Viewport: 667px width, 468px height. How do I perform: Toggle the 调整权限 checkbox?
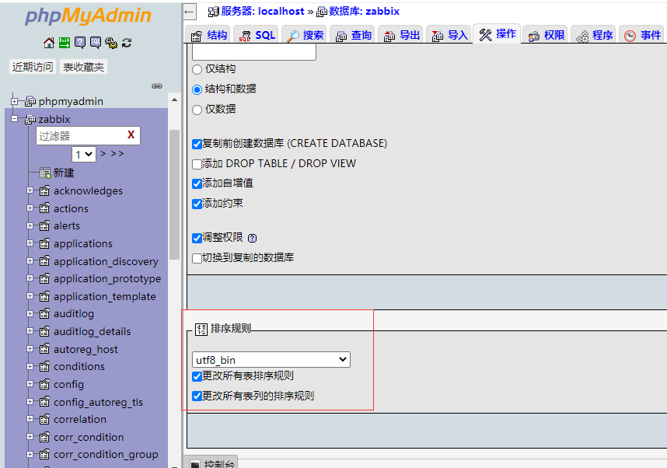pos(197,238)
